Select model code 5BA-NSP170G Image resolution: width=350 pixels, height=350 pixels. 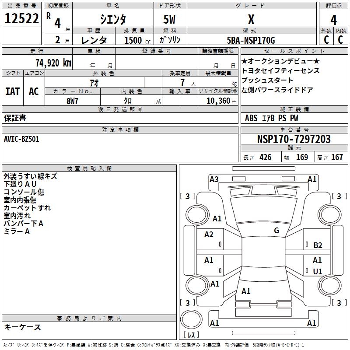pos(251,40)
